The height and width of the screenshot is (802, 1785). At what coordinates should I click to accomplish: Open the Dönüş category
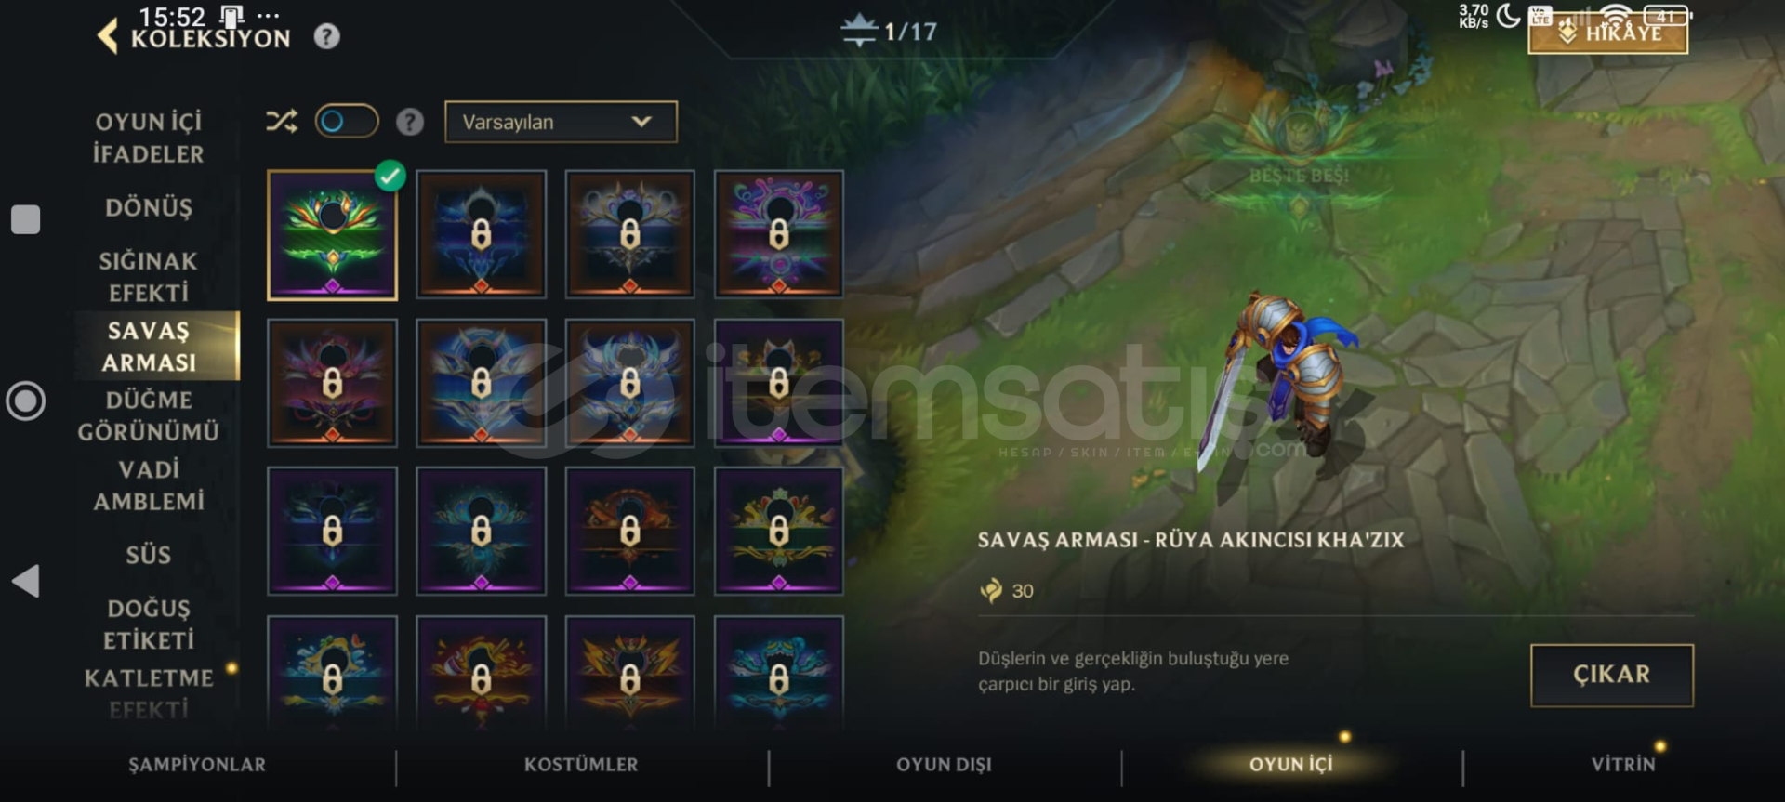point(149,207)
